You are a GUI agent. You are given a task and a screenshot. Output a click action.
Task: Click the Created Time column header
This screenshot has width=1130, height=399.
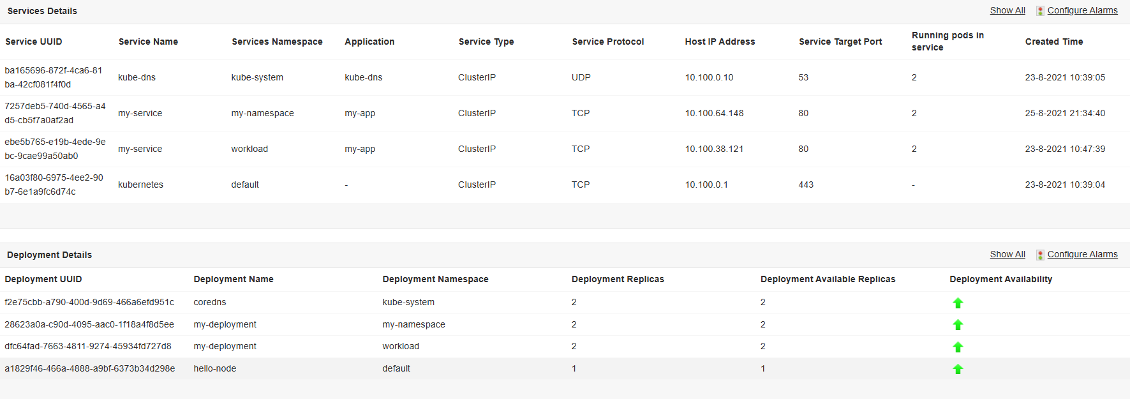[1053, 41]
